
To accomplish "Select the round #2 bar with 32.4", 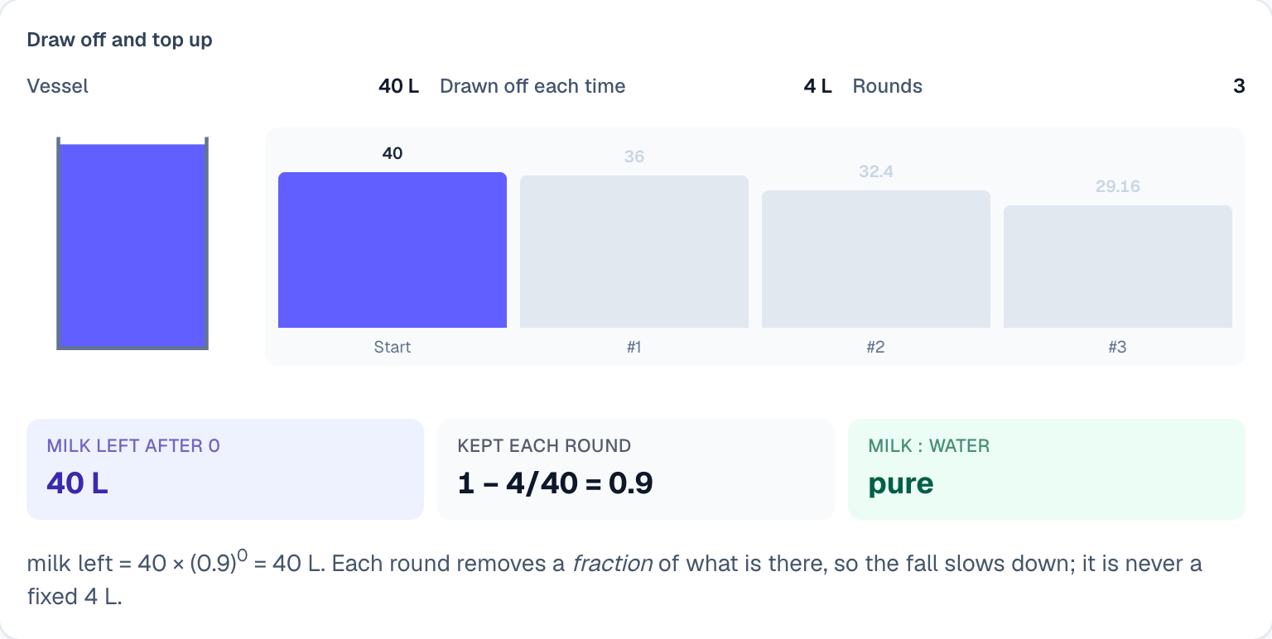I will [x=876, y=259].
